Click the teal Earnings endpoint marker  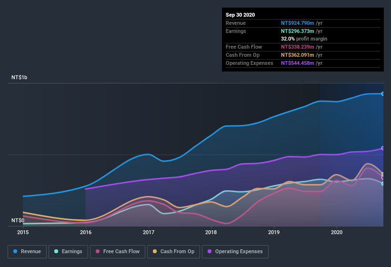pos(382,184)
